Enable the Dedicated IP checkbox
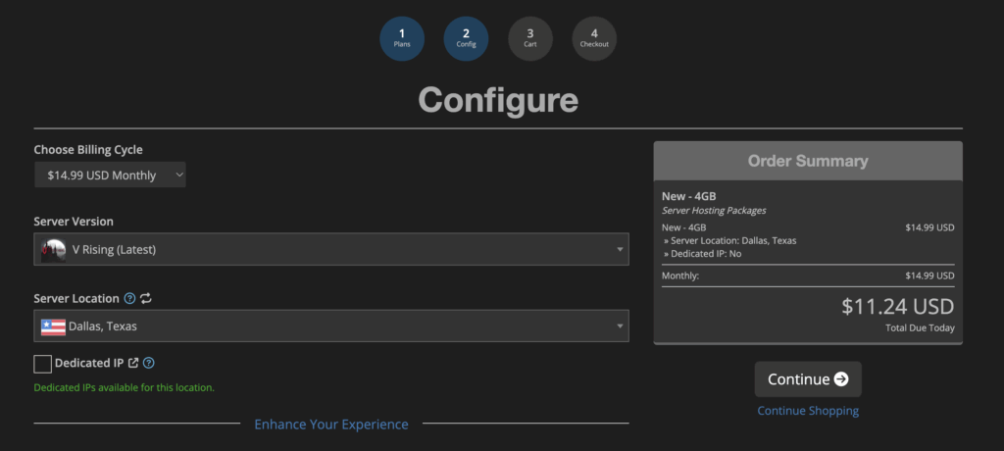 tap(42, 364)
